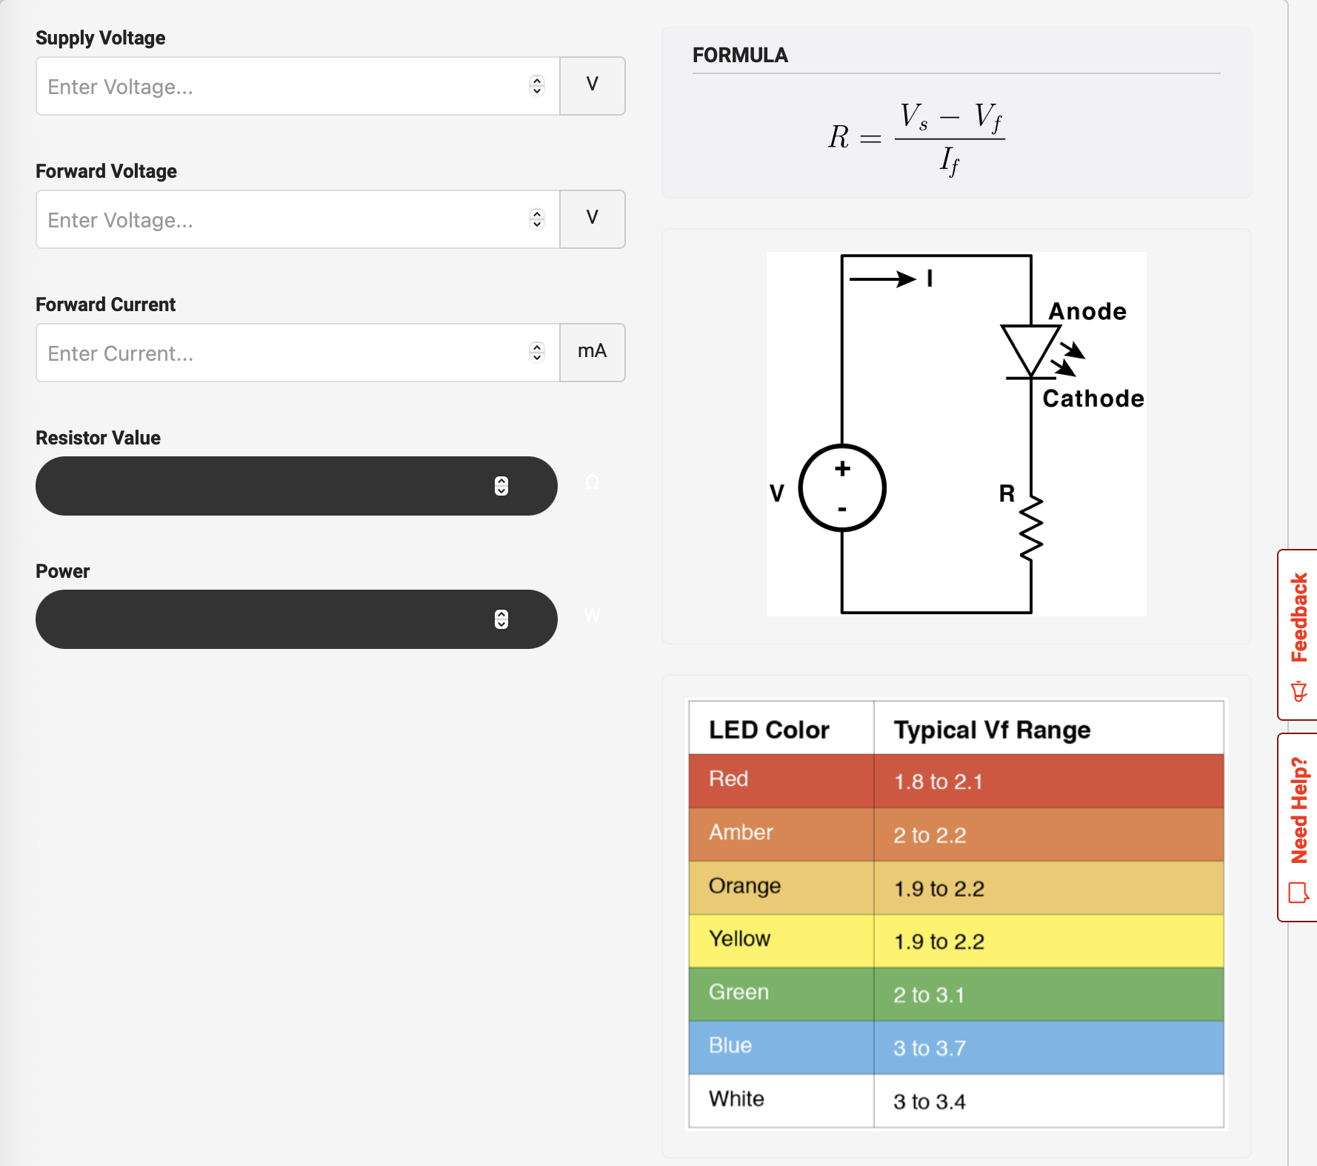Click the 'Red' table cell

781,781
